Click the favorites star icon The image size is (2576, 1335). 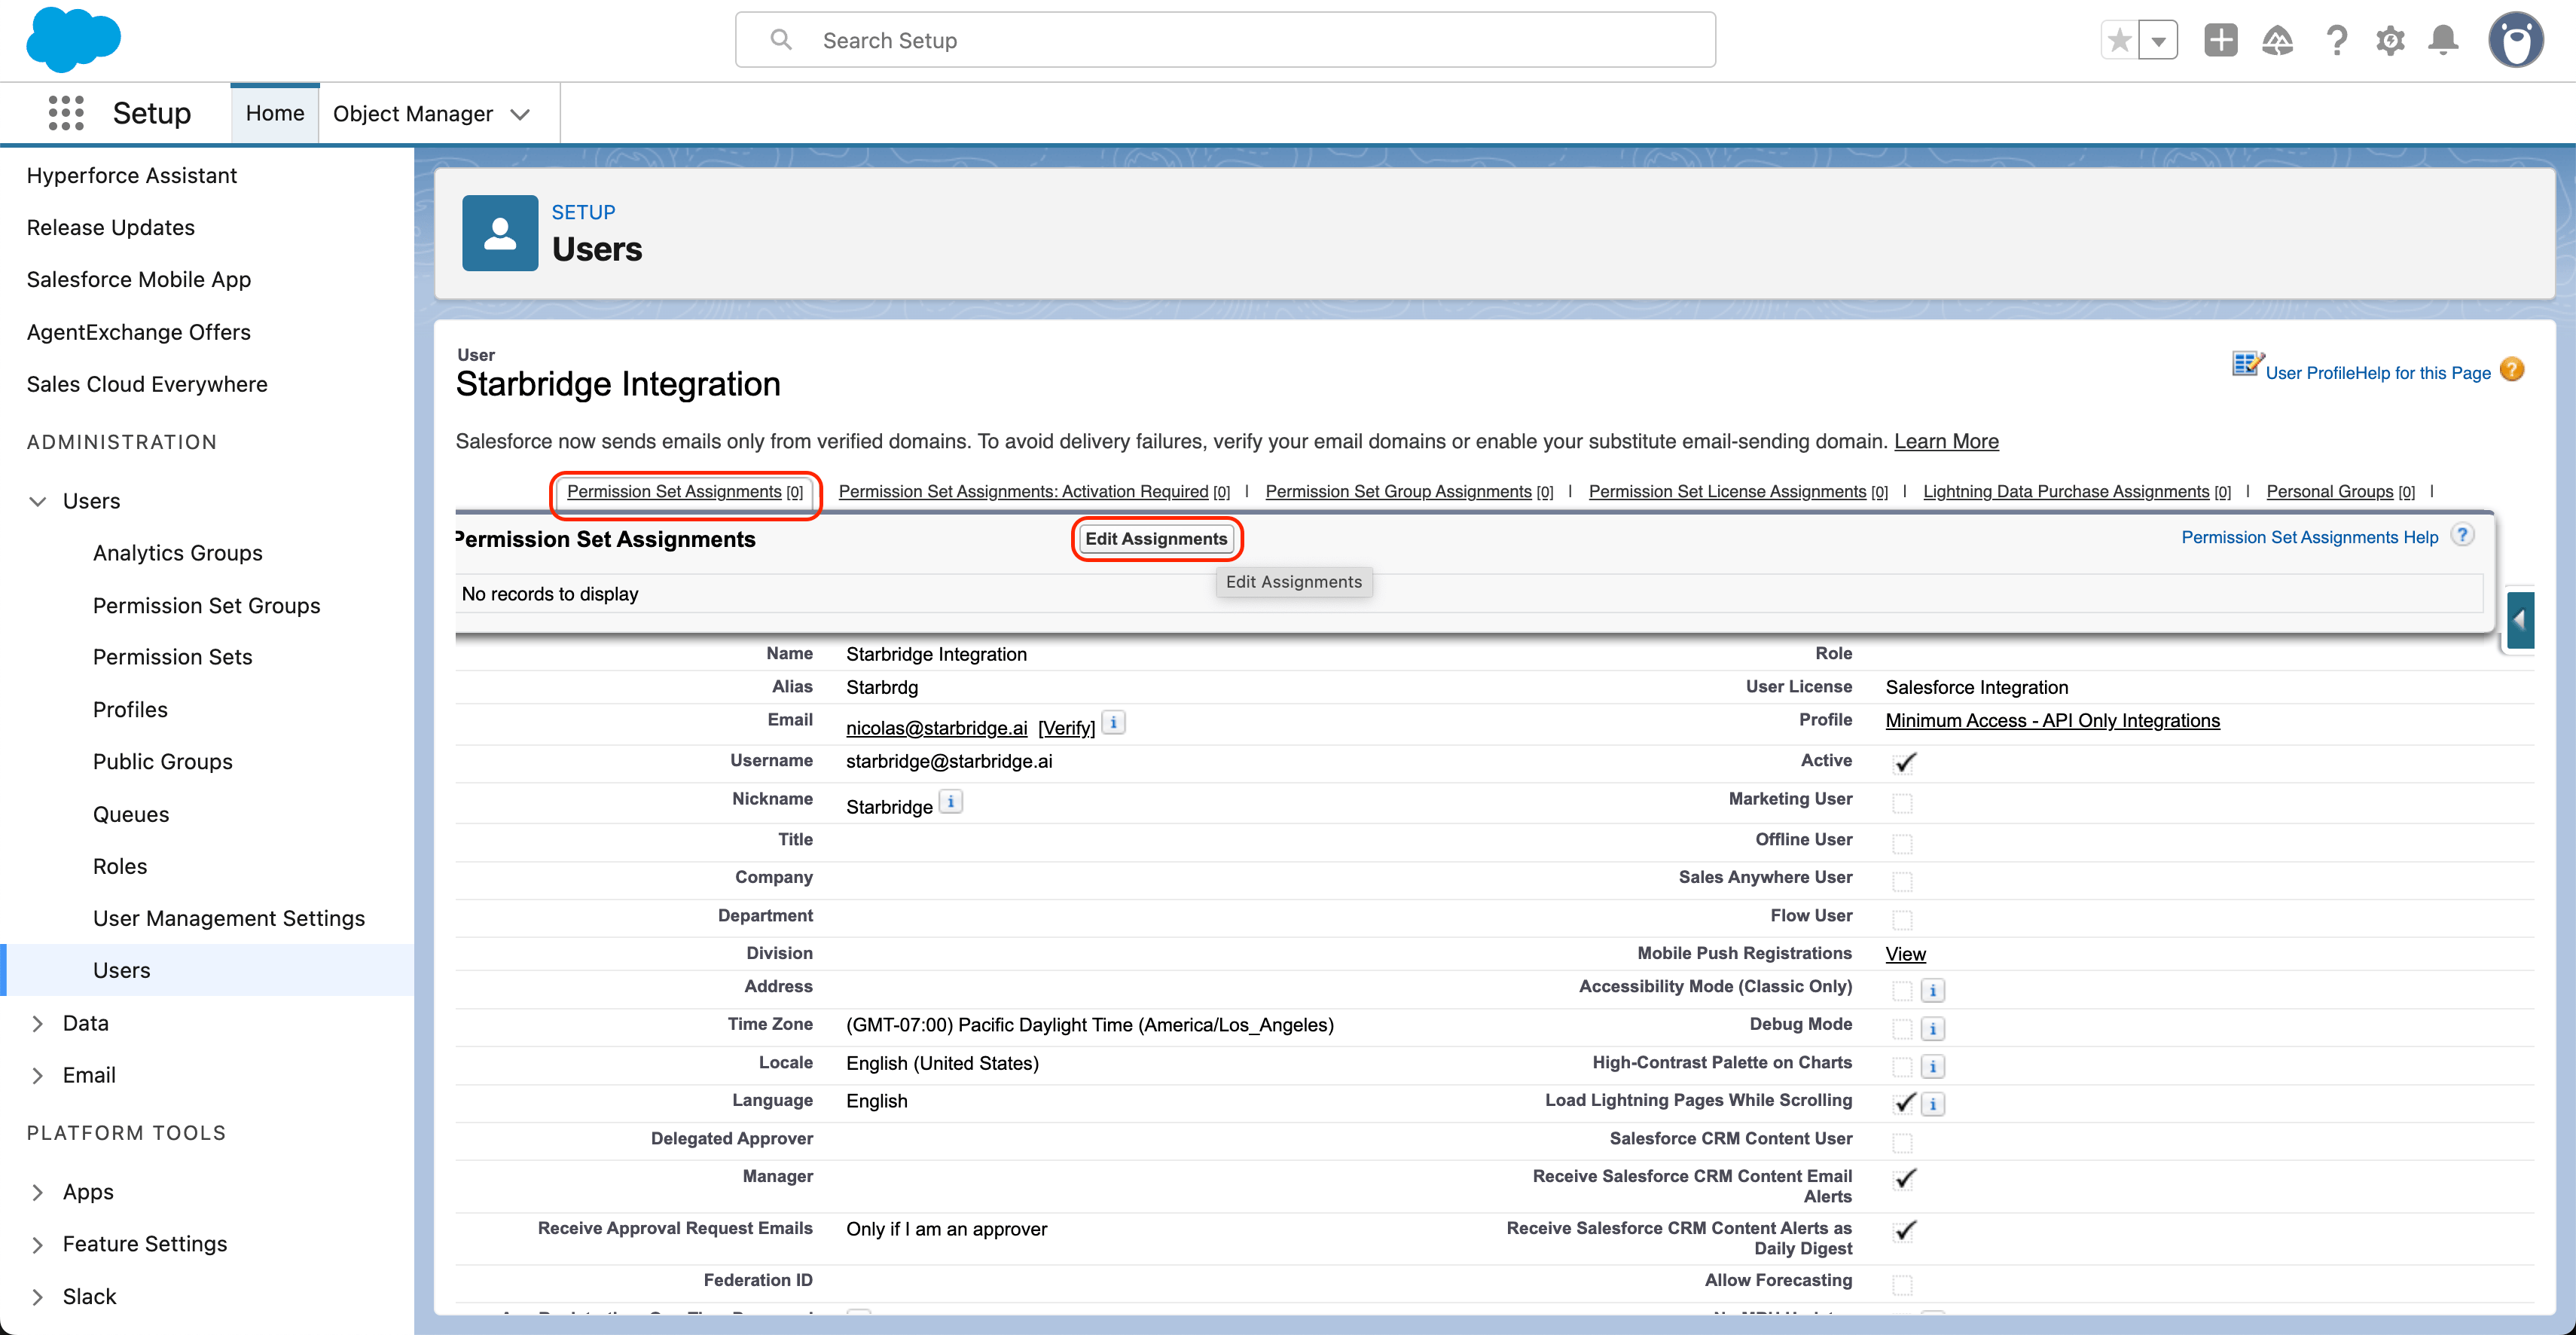(2119, 41)
